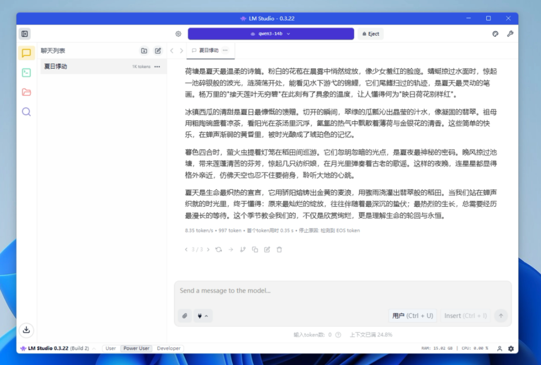Viewport: 541px width, 365px height.
Task: Create a new chat folder
Action: pos(144,51)
